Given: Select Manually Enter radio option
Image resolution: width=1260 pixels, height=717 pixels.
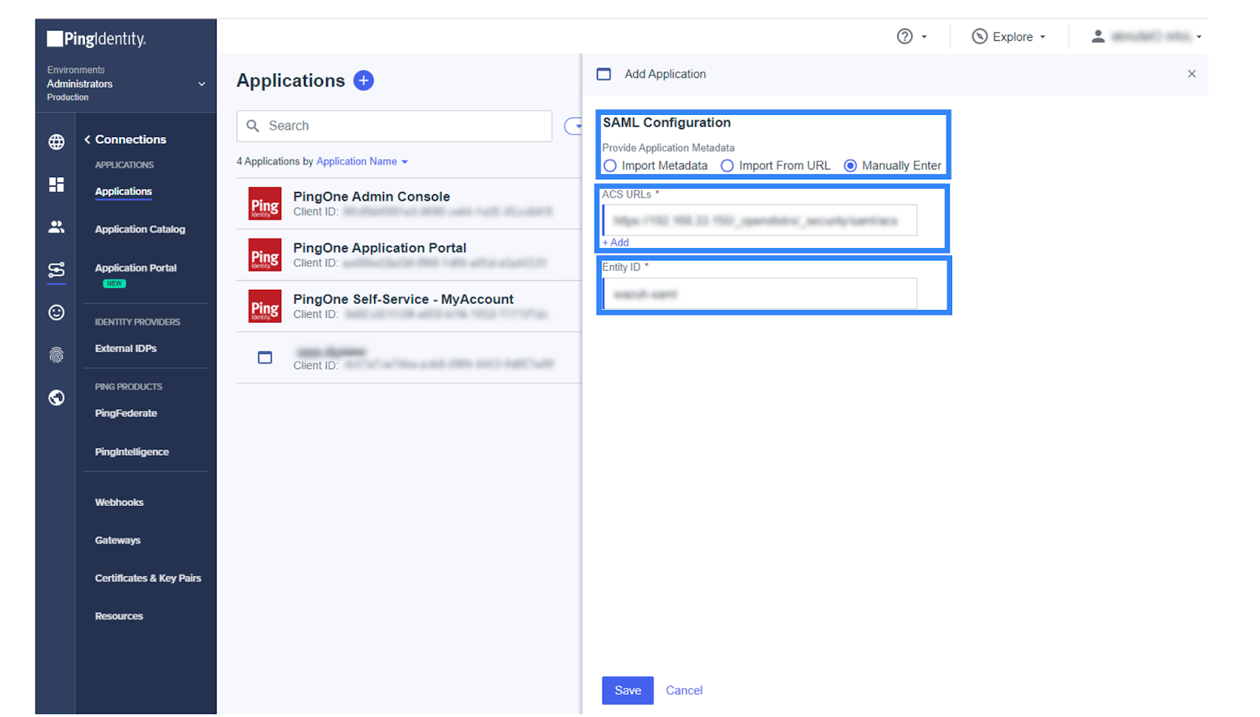Looking at the screenshot, I should (850, 166).
